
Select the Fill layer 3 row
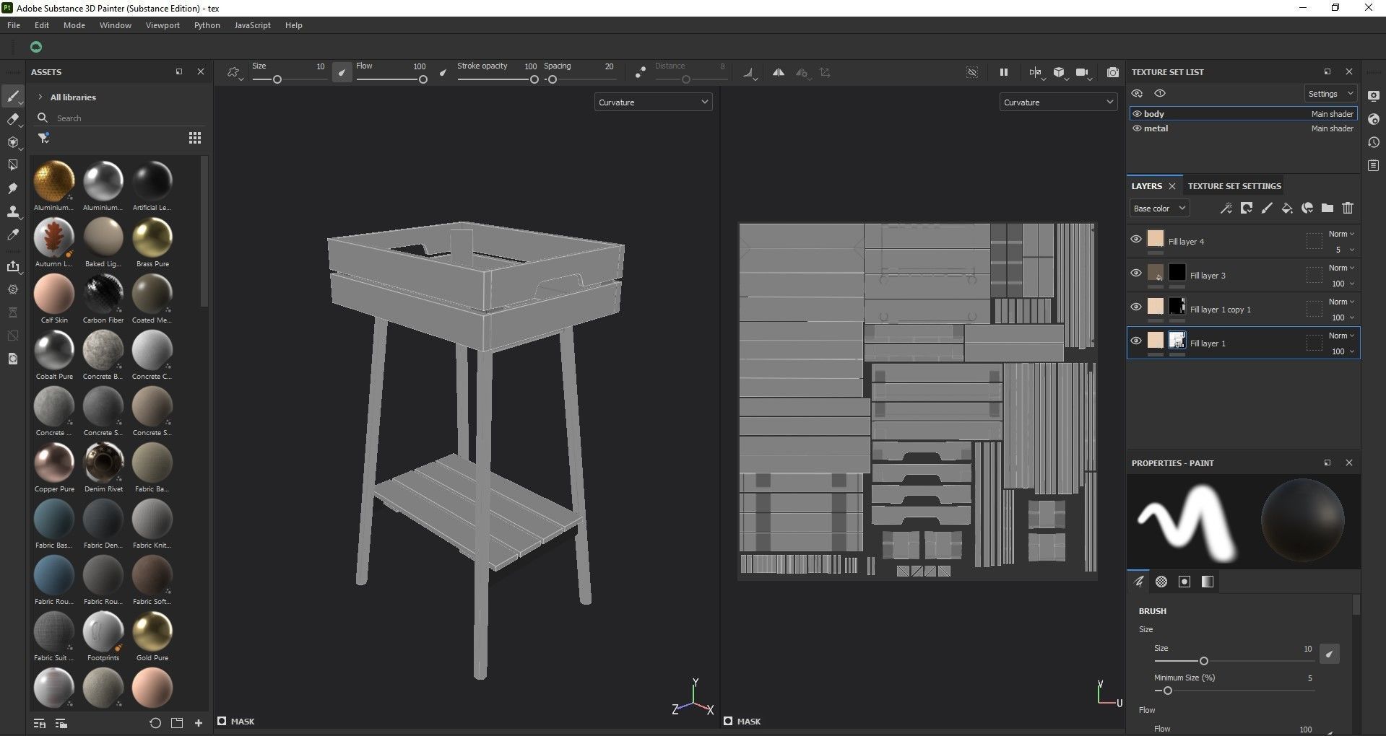coord(1243,276)
